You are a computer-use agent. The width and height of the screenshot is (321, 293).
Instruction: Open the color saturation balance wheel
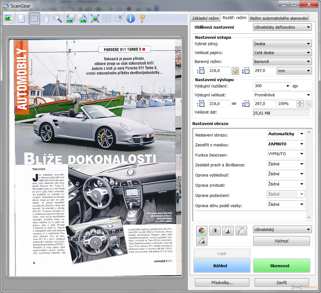click(x=201, y=230)
